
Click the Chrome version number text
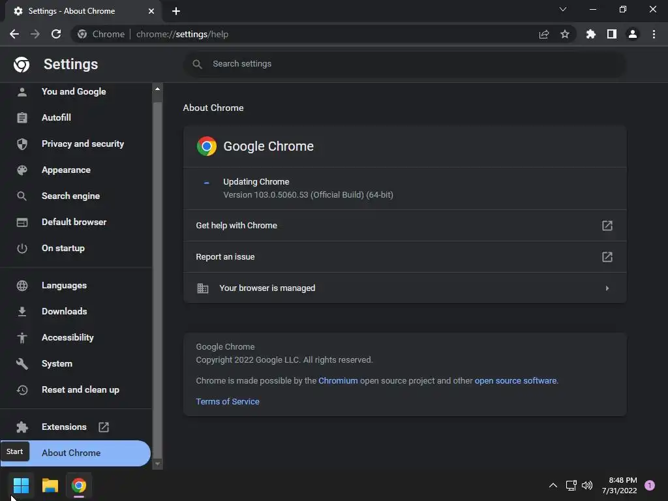tap(308, 194)
